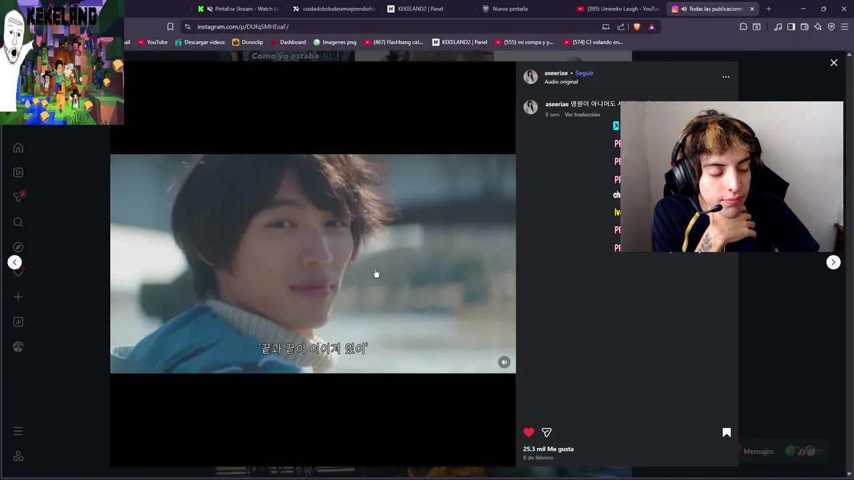
Task: Open a new browser tab
Action: pos(769,9)
